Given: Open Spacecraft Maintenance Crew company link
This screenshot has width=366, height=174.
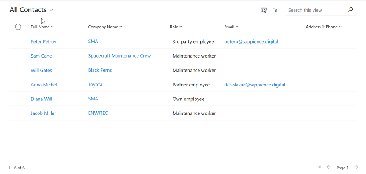Looking at the screenshot, I should (119, 56).
